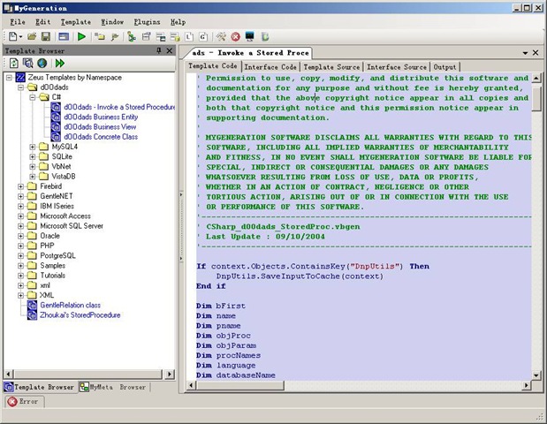Viewport: 547px width, 424px height.
Task: Open the Error panel button
Action: 25,401
